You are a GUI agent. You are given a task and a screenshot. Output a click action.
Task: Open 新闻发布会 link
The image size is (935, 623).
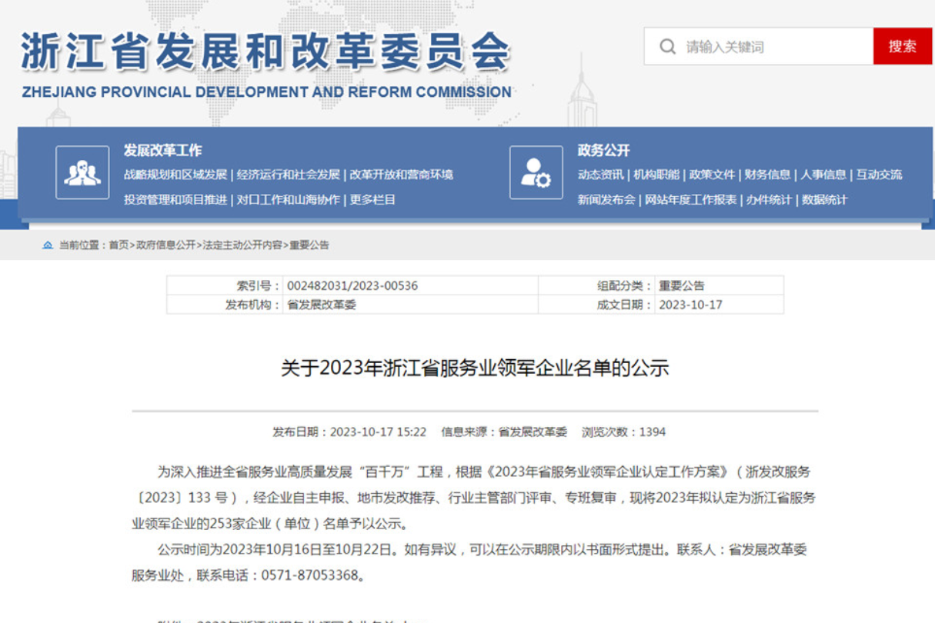(606, 200)
